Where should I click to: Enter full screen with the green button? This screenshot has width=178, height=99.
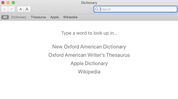(13, 3)
